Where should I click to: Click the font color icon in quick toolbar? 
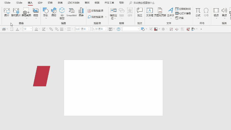click(17, 29)
